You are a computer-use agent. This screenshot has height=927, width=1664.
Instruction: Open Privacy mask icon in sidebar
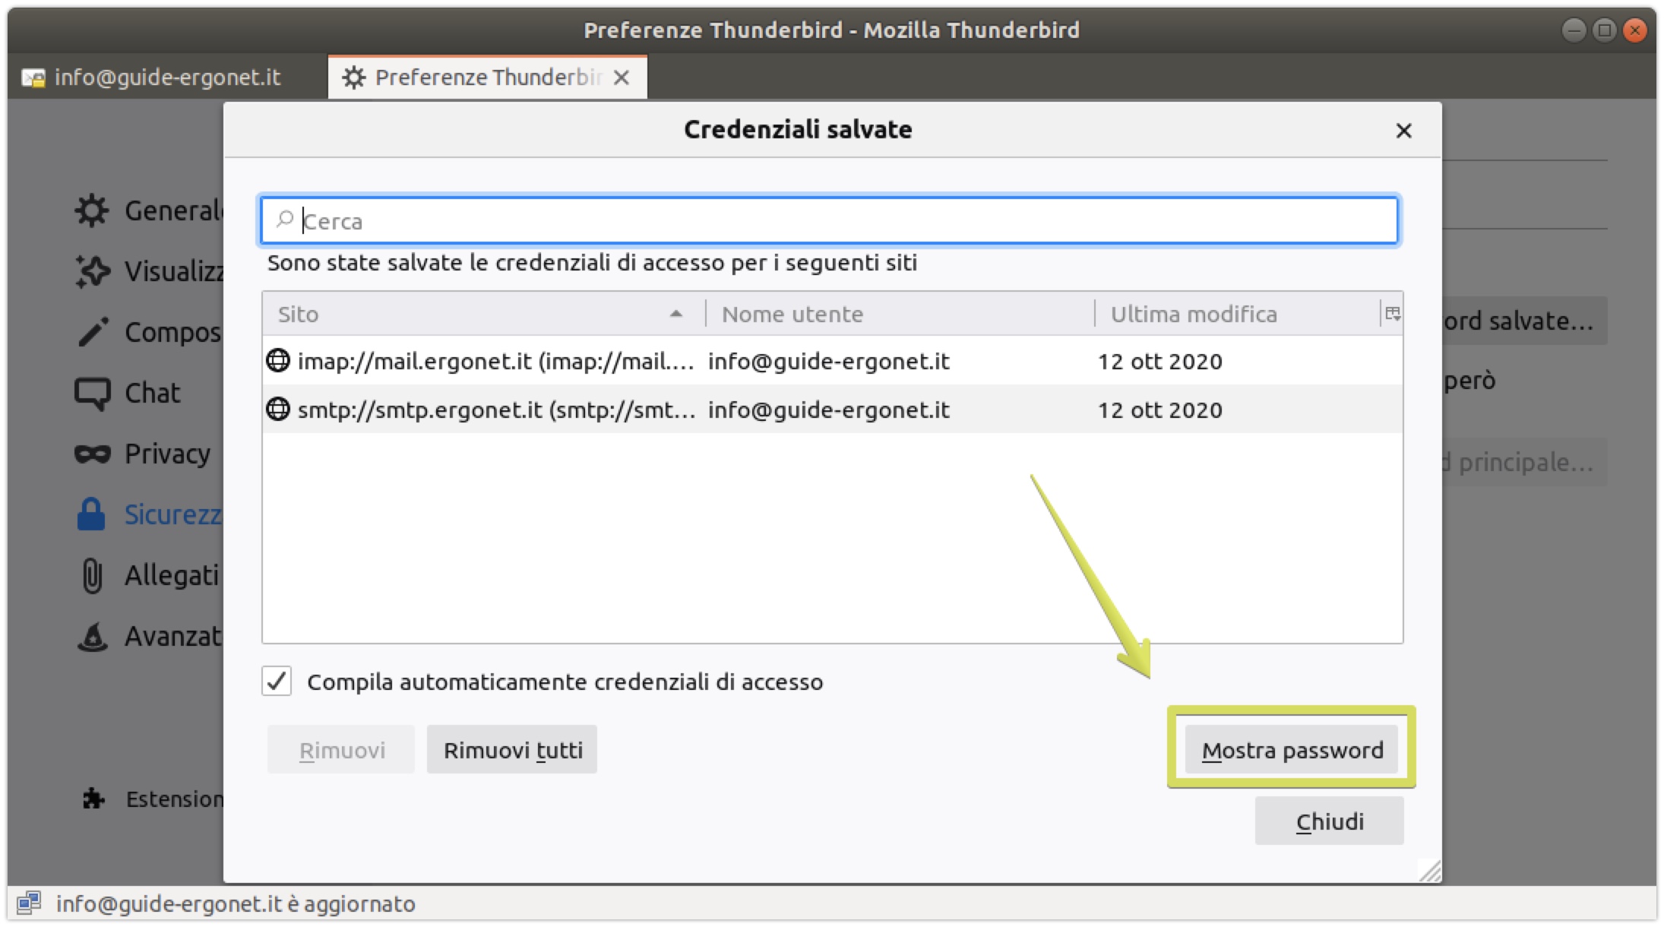tap(93, 454)
